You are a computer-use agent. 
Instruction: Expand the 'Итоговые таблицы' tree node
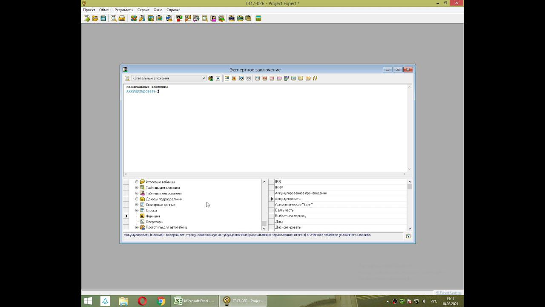coord(137,182)
